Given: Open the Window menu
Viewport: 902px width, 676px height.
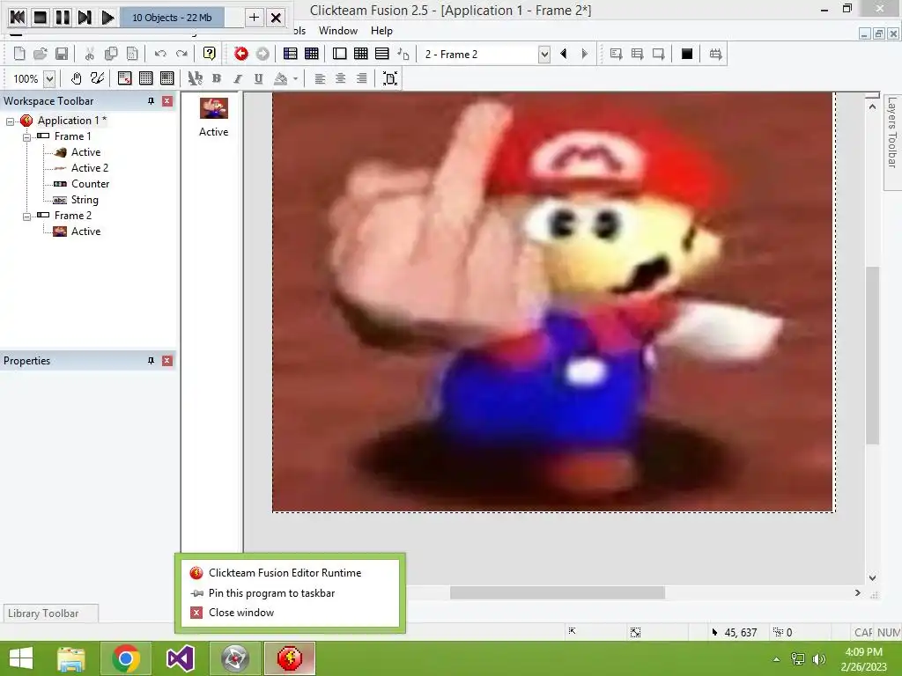Looking at the screenshot, I should [x=337, y=31].
